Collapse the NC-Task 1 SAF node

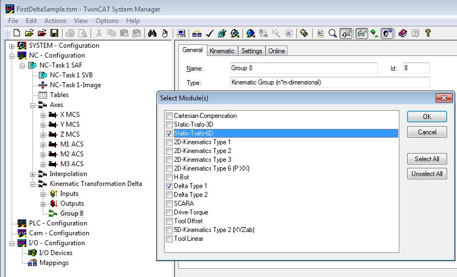tap(22, 66)
